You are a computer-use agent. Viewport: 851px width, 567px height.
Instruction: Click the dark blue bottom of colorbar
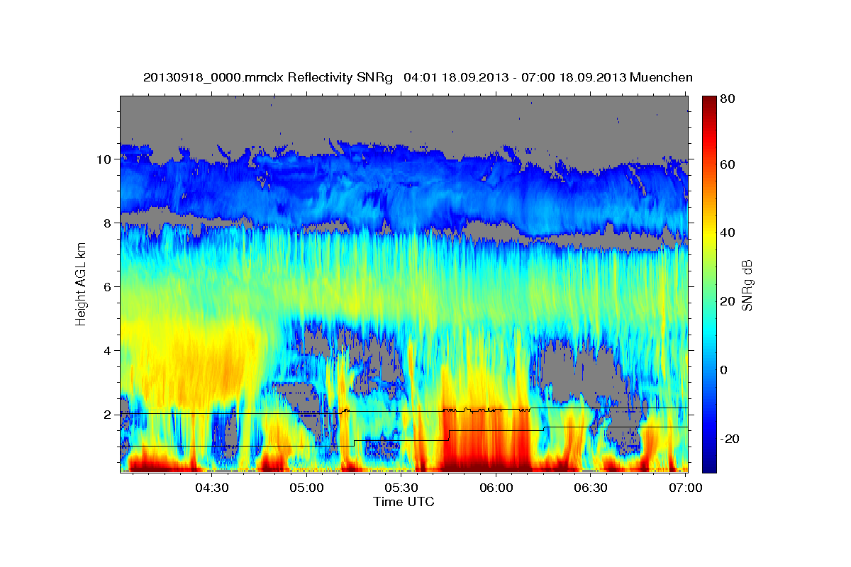[x=708, y=466]
